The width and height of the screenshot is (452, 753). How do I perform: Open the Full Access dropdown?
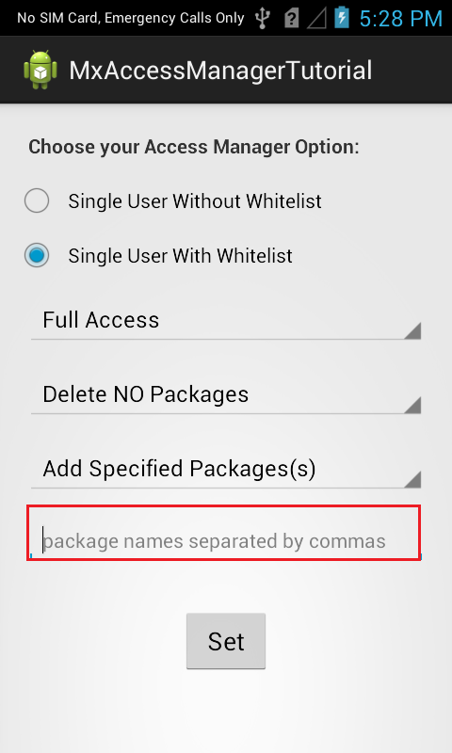coord(226,321)
